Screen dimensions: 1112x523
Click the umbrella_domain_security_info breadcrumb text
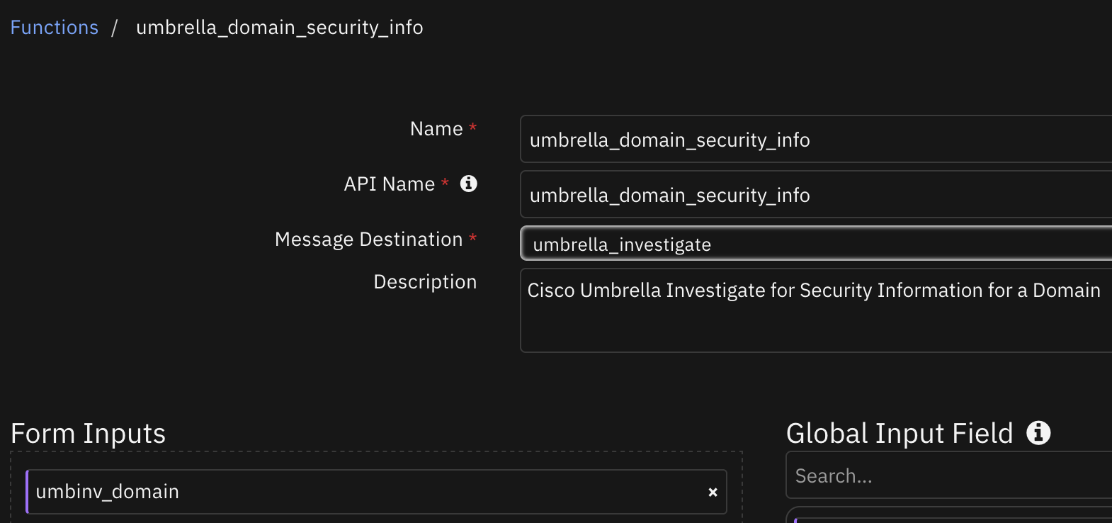tap(280, 28)
